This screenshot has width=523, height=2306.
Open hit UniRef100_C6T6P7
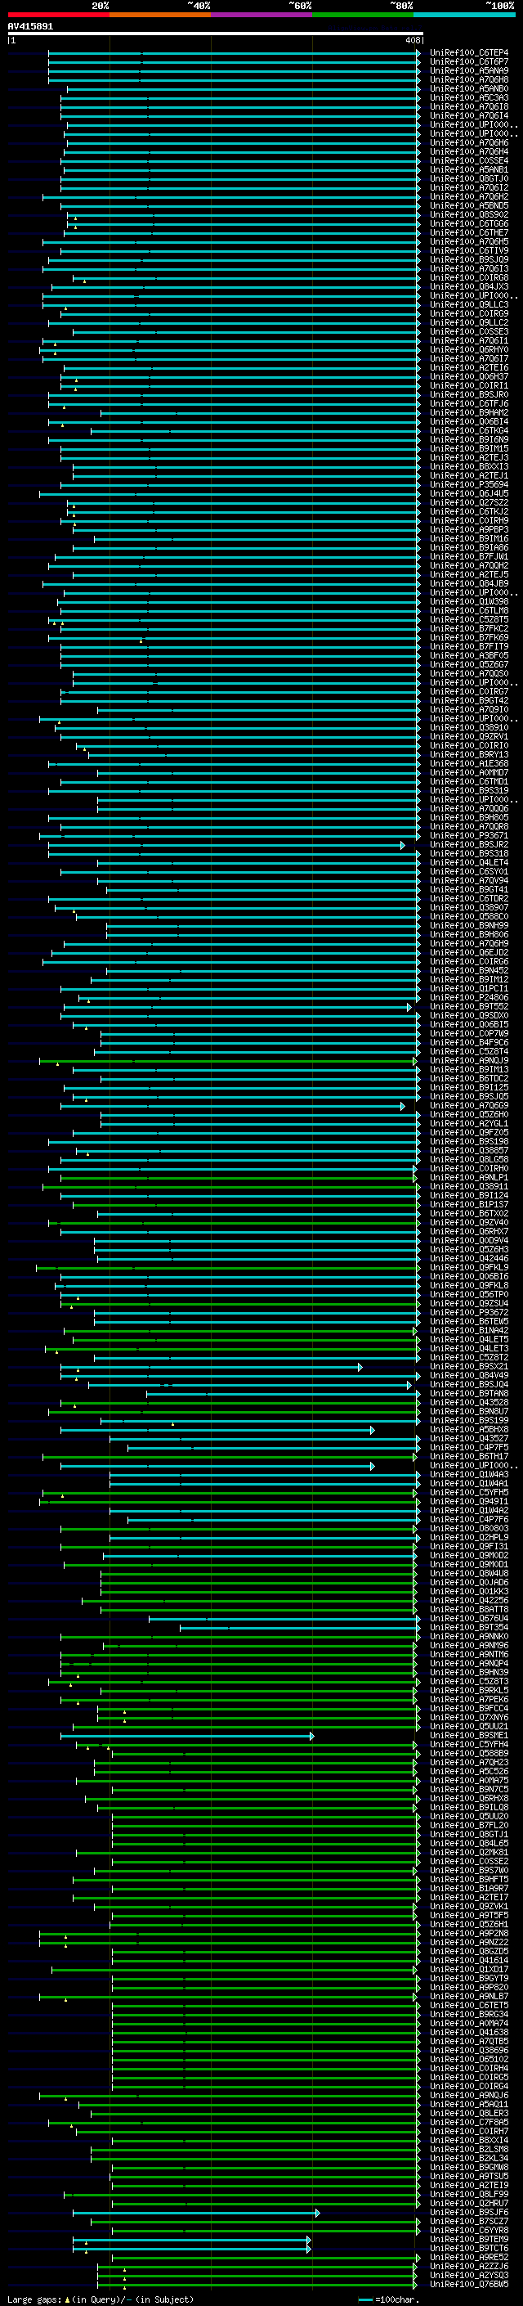tap(468, 62)
